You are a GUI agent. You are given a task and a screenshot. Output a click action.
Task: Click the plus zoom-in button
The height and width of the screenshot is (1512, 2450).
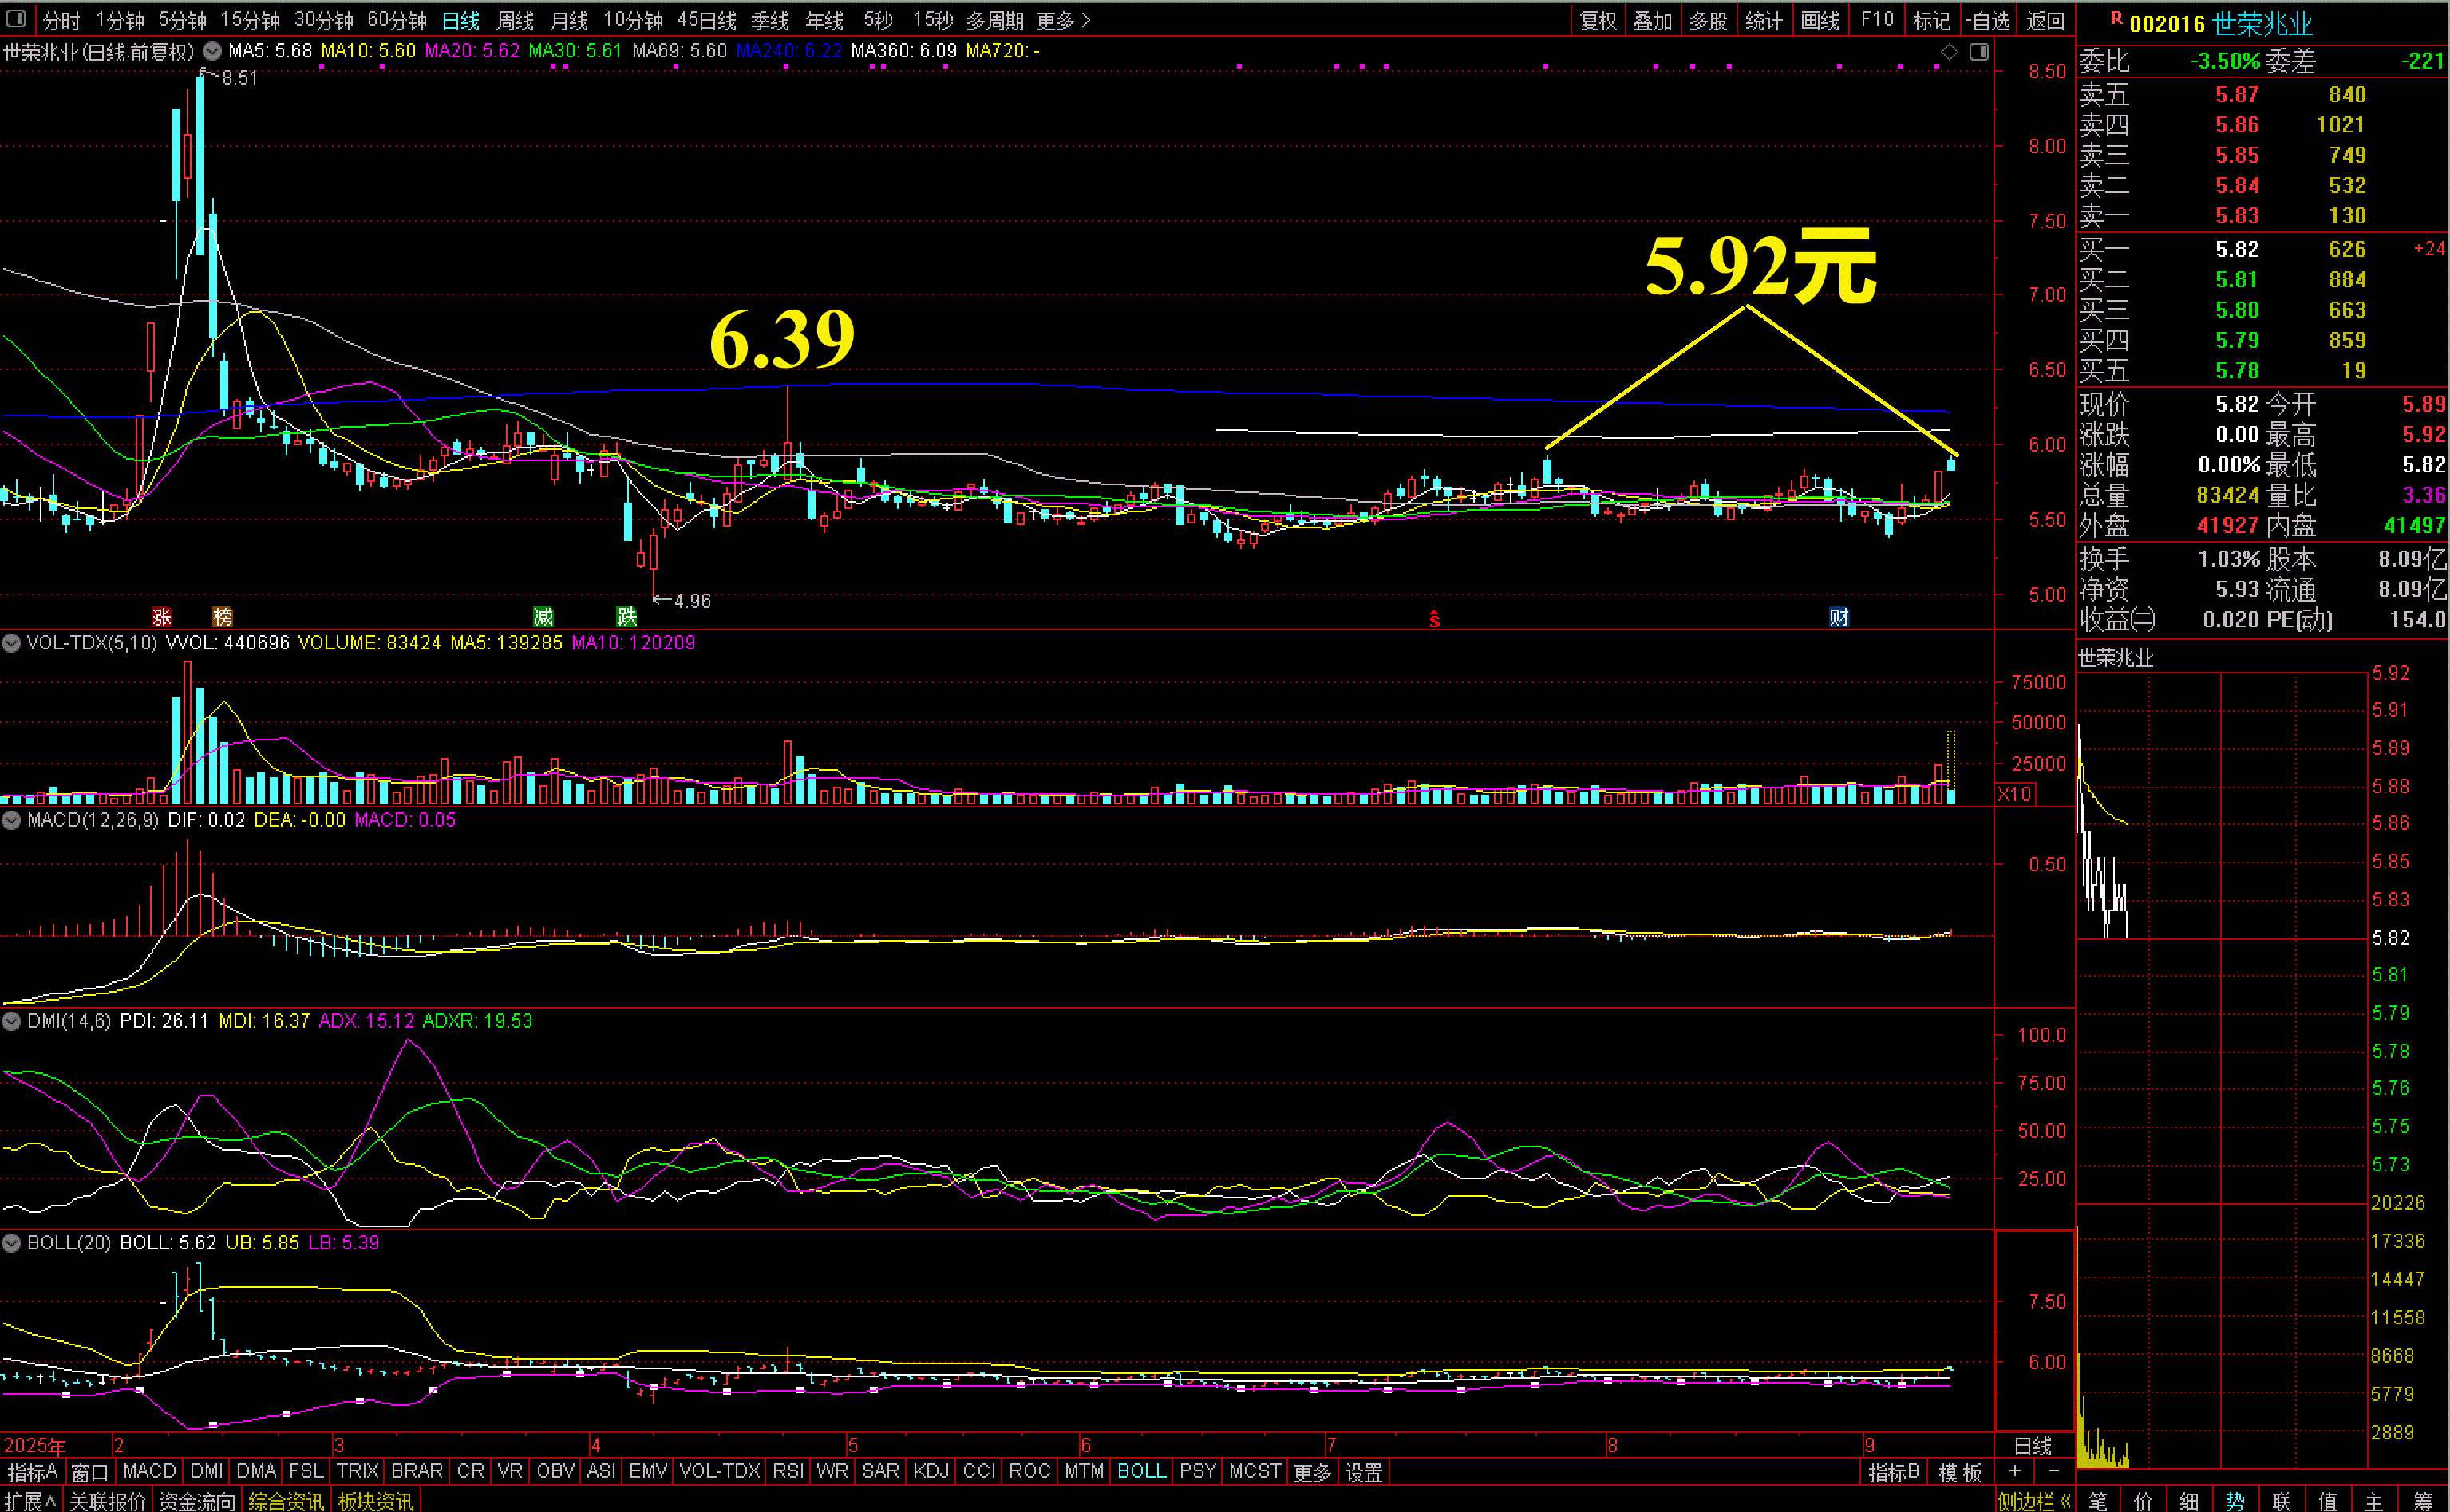(x=2015, y=1471)
